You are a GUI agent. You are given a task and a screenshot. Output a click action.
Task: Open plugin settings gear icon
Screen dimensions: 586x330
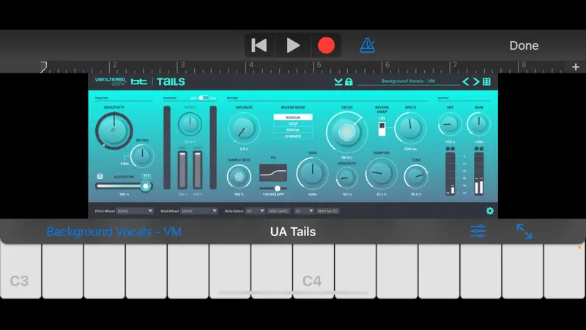(x=489, y=211)
